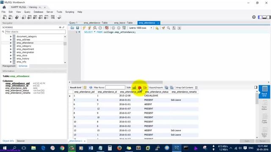The image size is (271, 152).
Task: Click the create new table toolbar icon
Action: [x=29, y=17]
